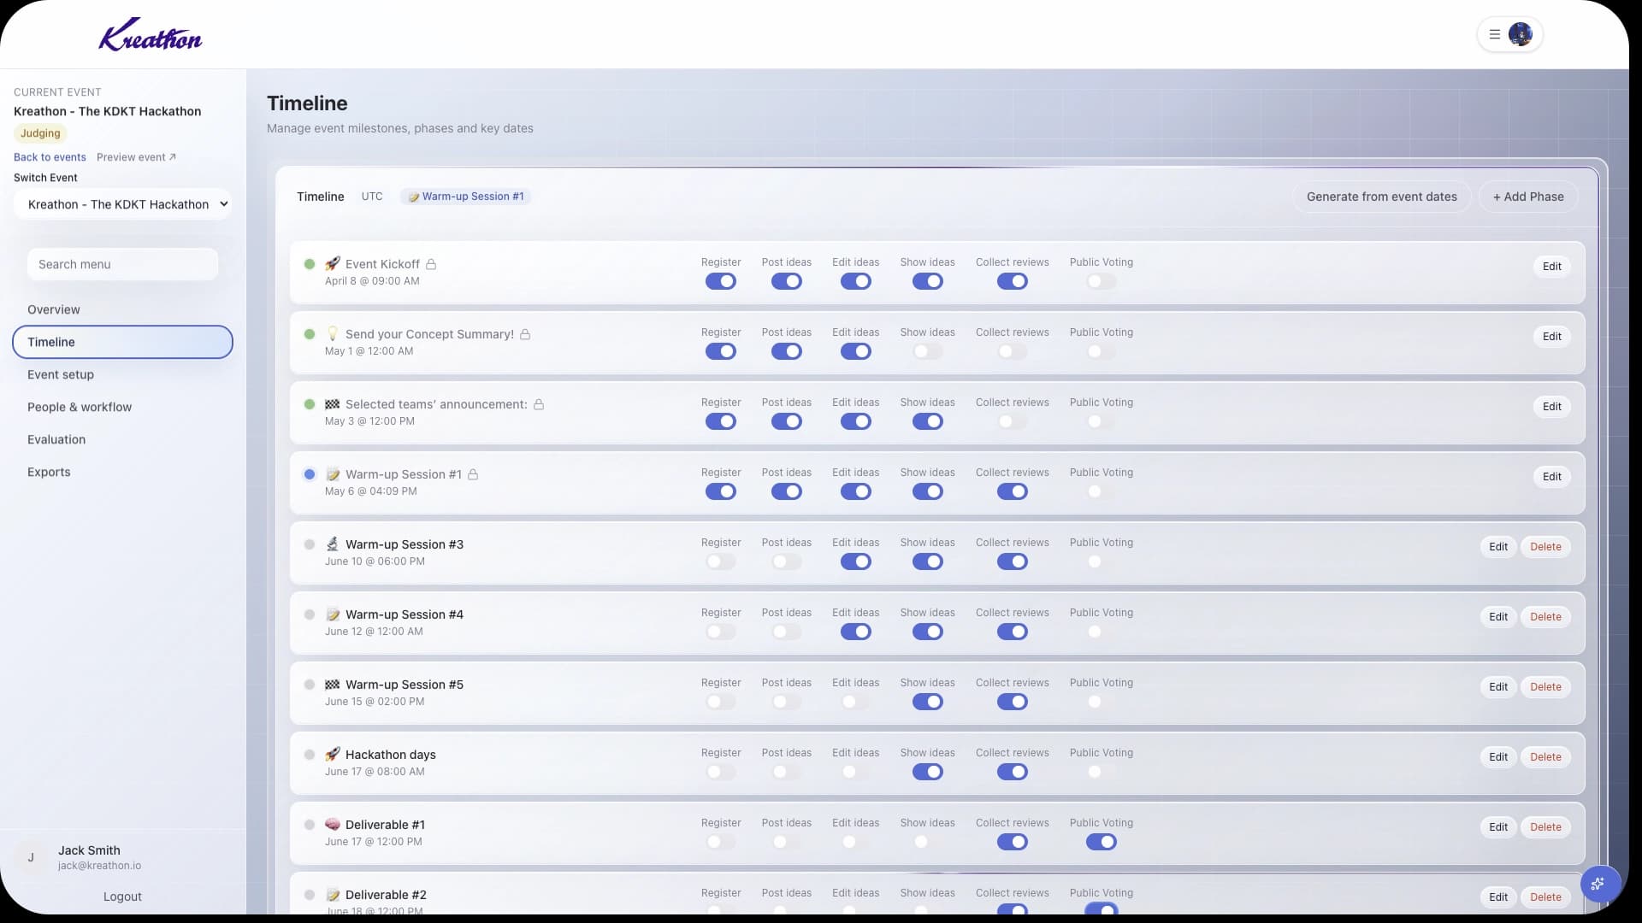Open the user avatar in header
Viewport: 1642px width, 923px height.
pyautogui.click(x=1521, y=34)
